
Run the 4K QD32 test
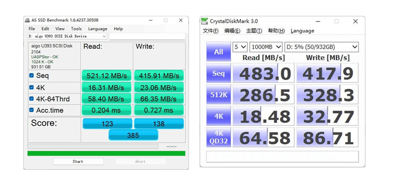218,137
